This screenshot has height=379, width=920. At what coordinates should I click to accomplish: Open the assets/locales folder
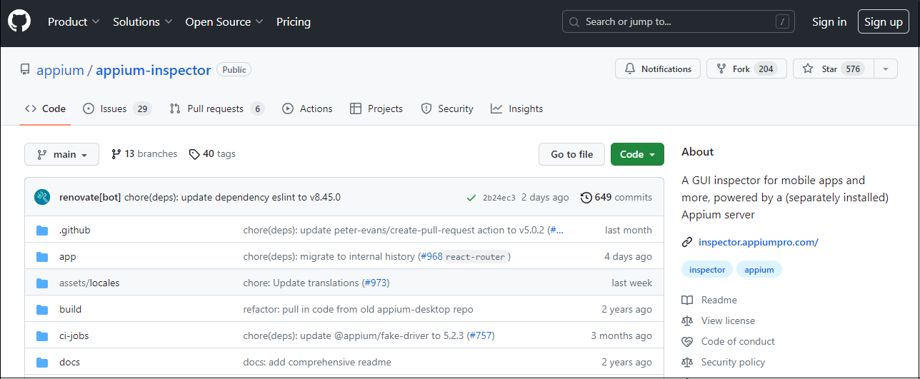pos(89,283)
